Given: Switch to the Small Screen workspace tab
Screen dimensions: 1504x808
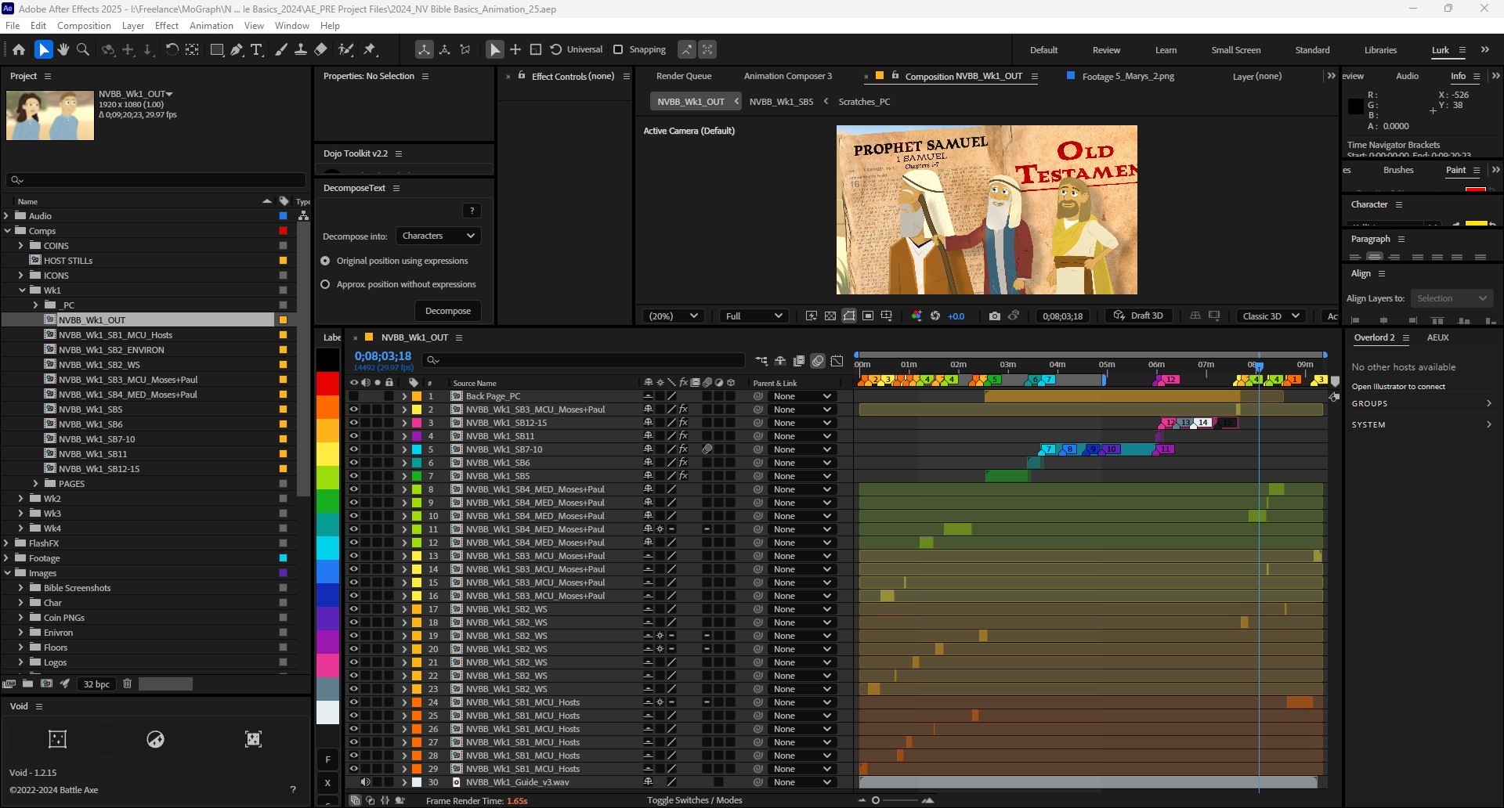Looking at the screenshot, I should click(x=1235, y=49).
